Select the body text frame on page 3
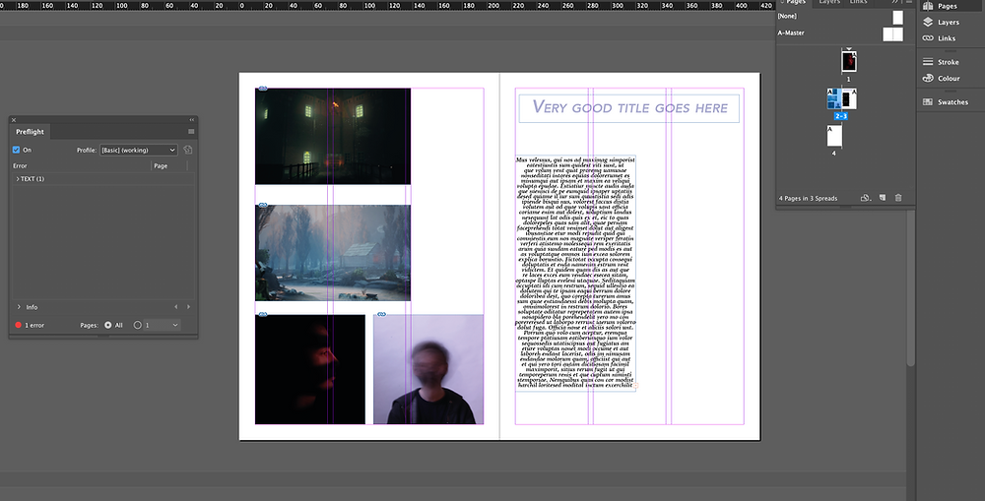Screen dimensions: 985x501 tap(575, 273)
